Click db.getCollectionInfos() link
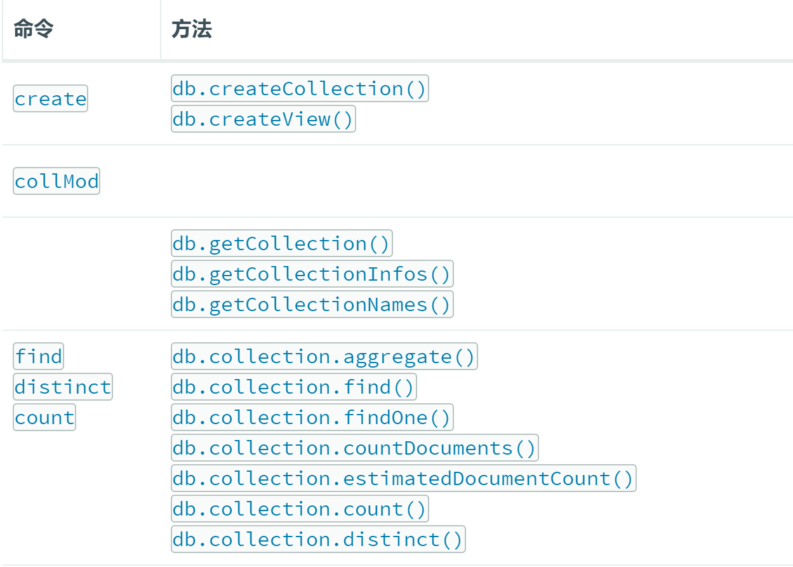Viewport: 793px width, 567px height. click(x=312, y=274)
